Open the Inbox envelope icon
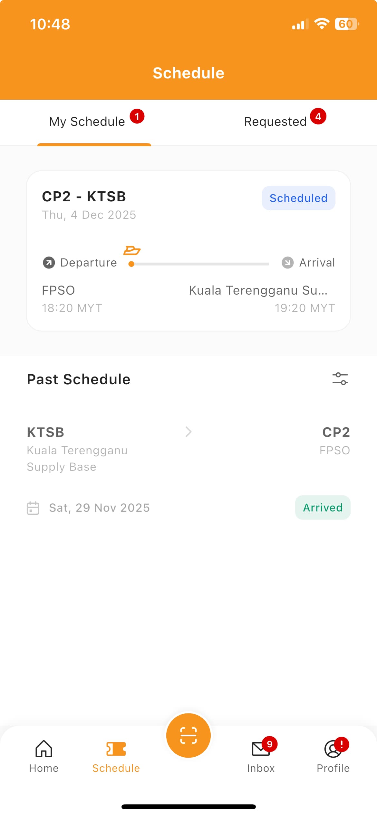This screenshot has height=817, width=377. (260, 749)
